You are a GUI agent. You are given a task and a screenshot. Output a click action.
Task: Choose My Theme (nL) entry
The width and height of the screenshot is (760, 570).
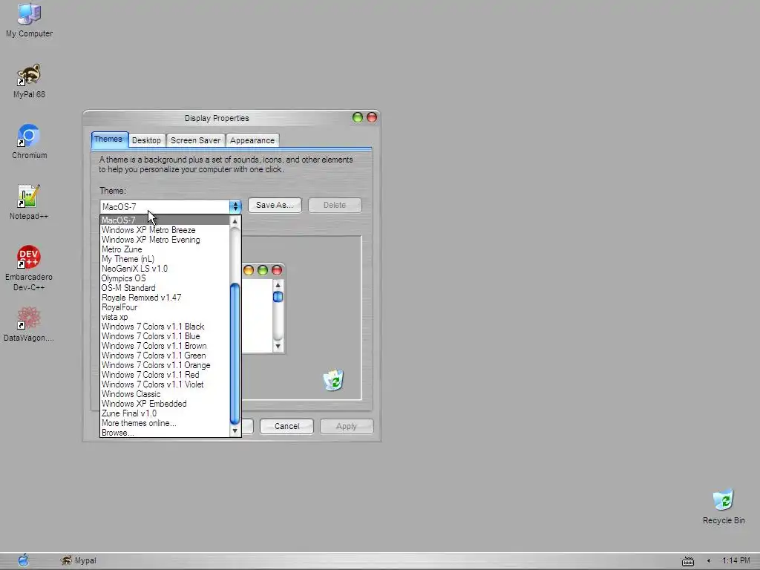click(164, 259)
